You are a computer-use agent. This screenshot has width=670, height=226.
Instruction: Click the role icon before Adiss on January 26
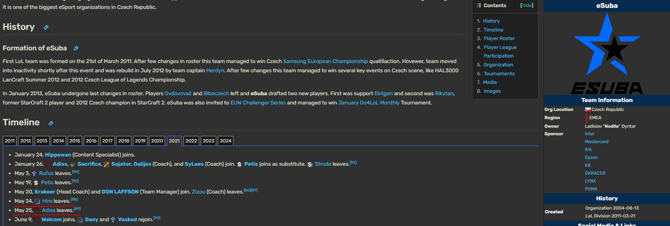coord(48,165)
